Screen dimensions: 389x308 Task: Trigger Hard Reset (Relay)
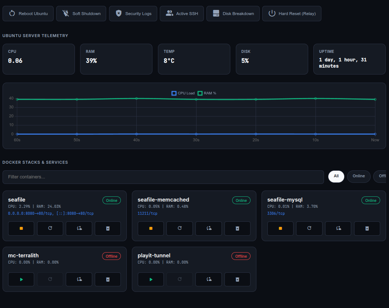292,14
